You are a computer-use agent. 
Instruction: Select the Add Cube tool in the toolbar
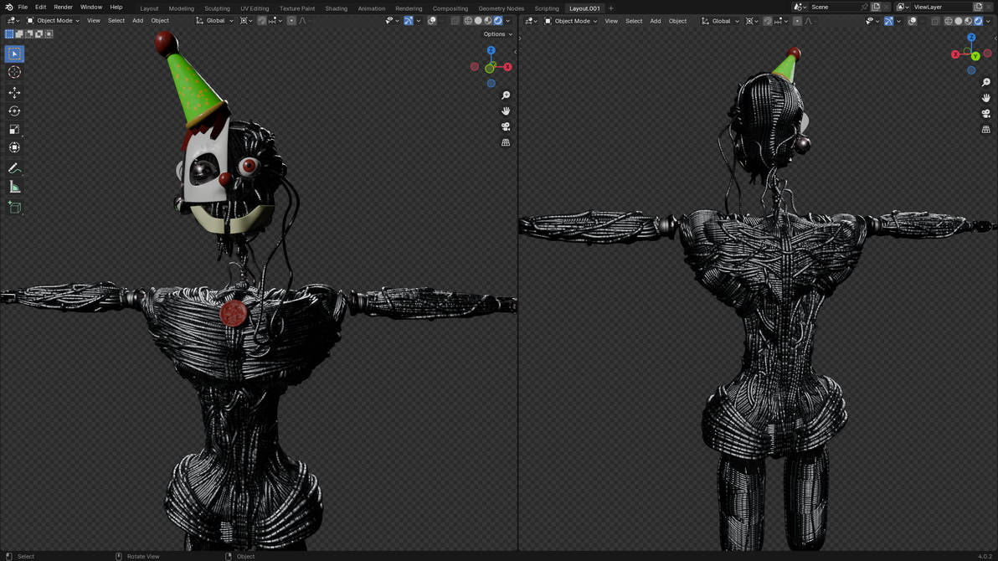click(13, 208)
